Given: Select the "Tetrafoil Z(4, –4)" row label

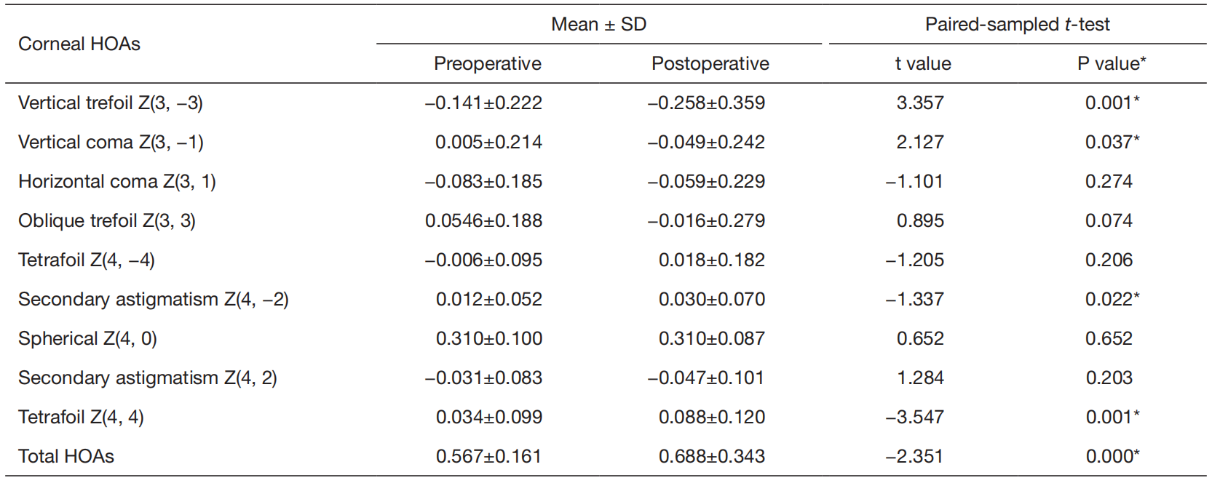Looking at the screenshot, I should [87, 260].
